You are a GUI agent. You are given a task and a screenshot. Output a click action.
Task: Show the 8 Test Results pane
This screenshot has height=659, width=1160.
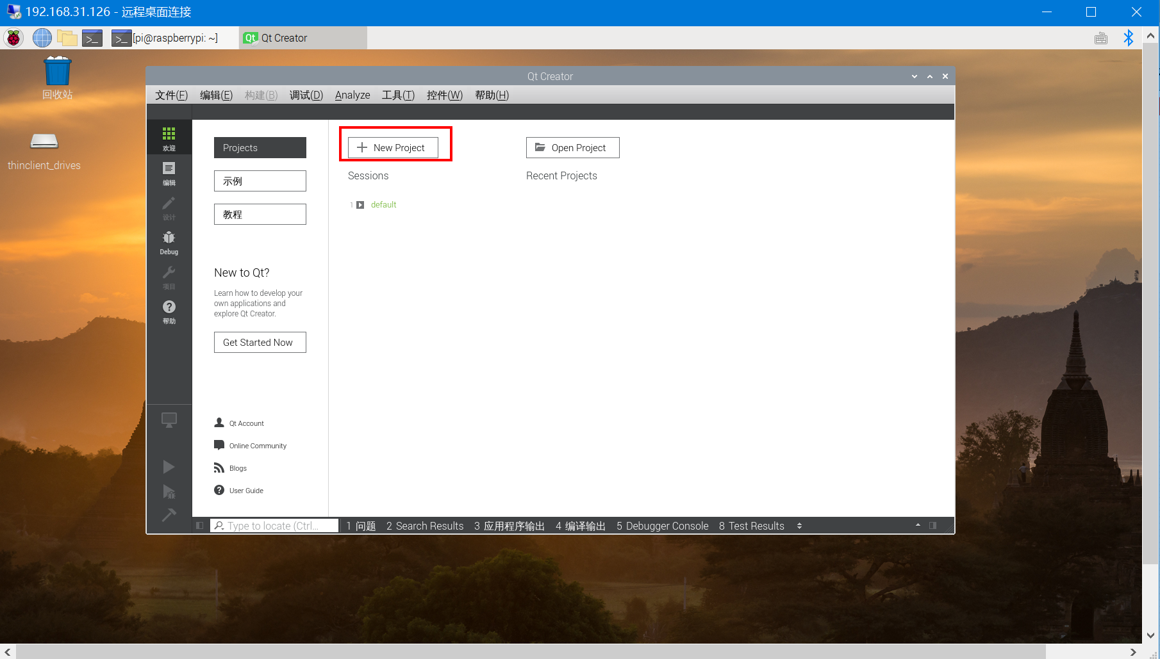751,526
